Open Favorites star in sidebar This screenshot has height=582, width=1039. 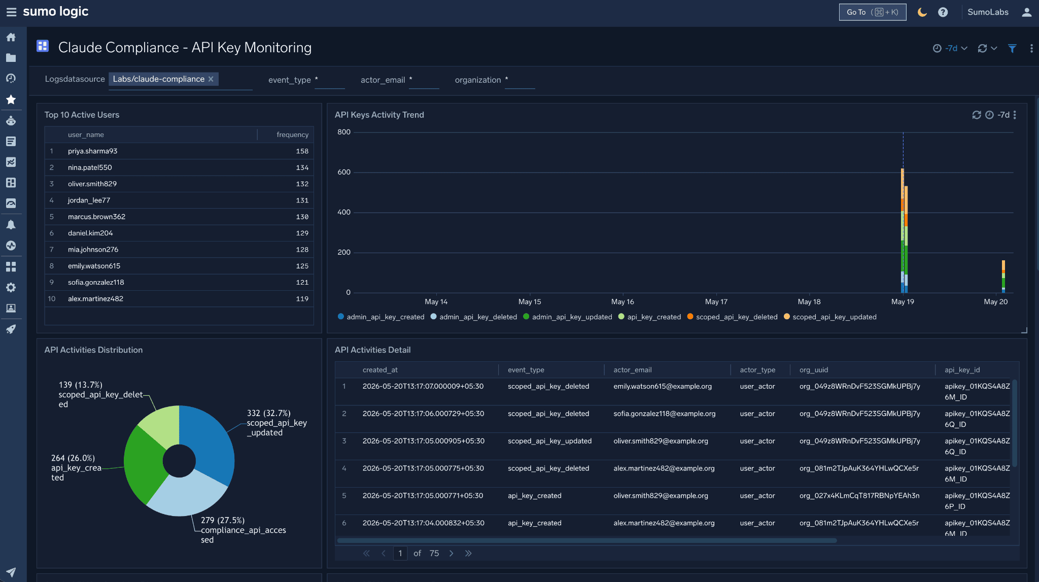11,99
